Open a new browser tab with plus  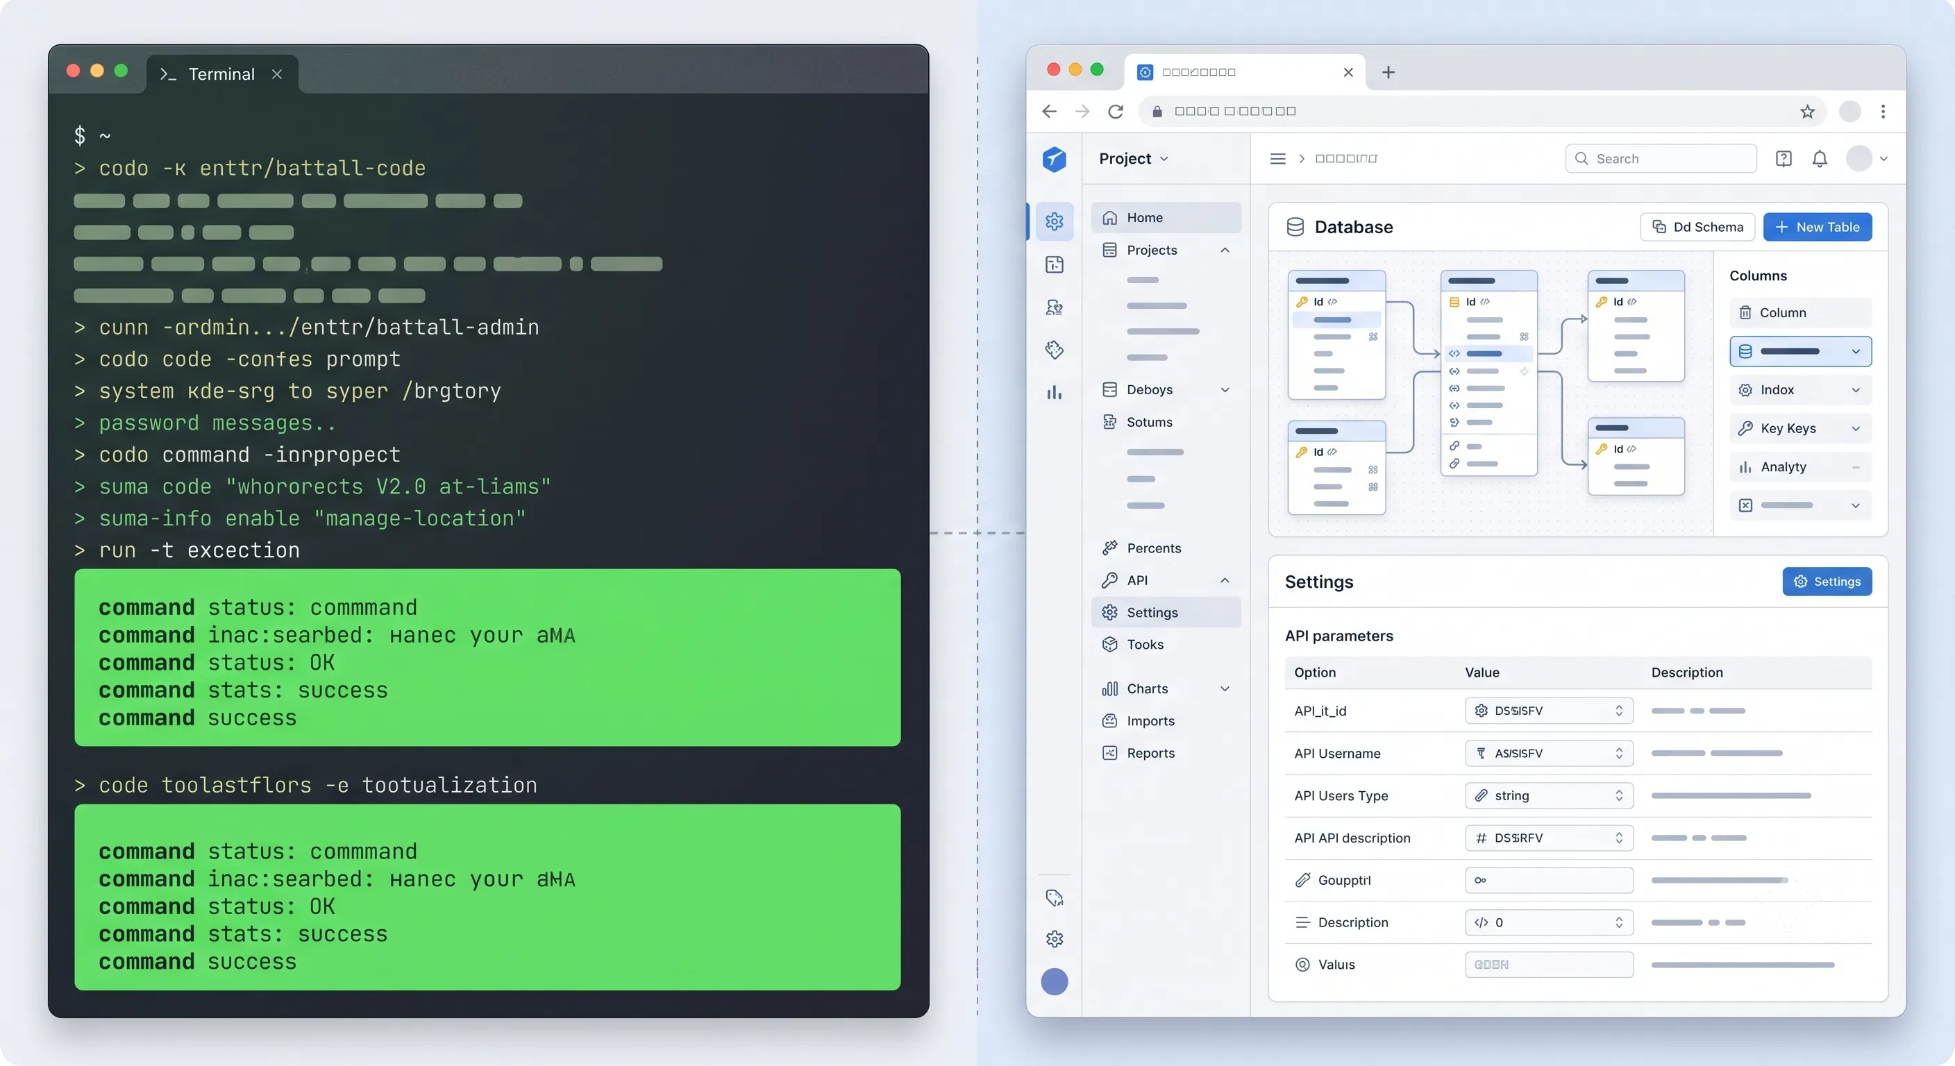1388,72
